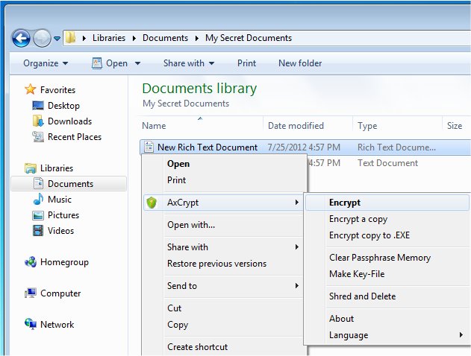The width and height of the screenshot is (471, 356).
Task: Expand the Share with toolbar dropdown
Action: pos(190,63)
